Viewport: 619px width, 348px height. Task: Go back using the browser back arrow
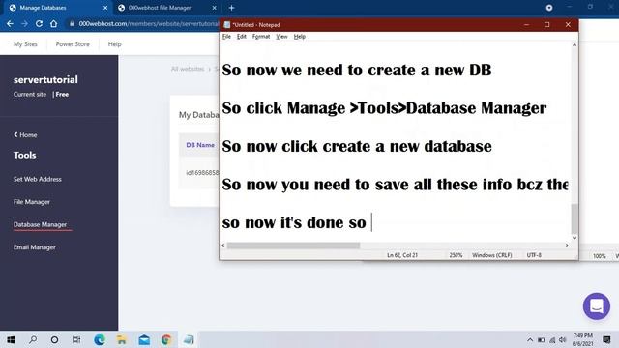coord(10,23)
